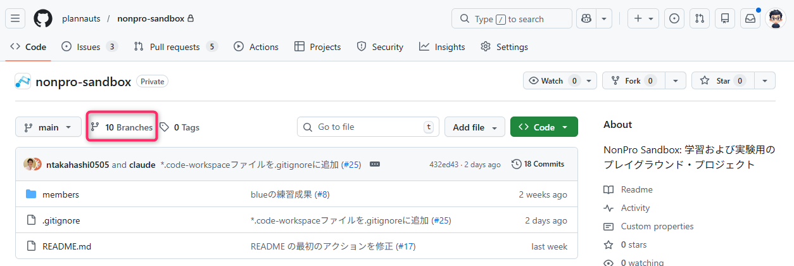
Task: Open the repositories icon in header
Action: pos(725,18)
